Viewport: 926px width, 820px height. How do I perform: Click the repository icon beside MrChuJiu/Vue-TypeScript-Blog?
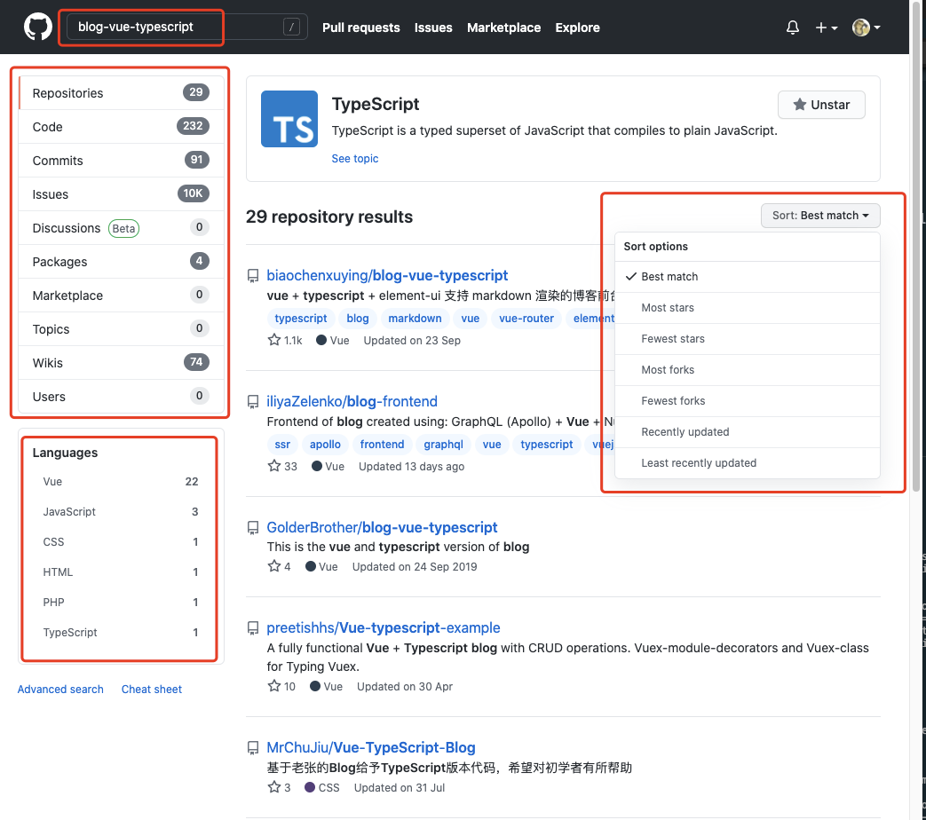[x=253, y=747]
